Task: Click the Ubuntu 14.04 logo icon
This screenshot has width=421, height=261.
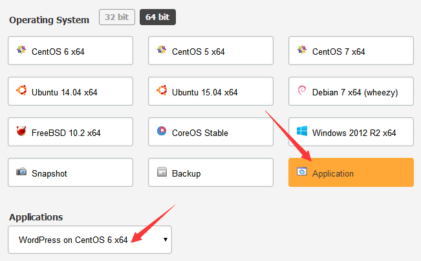Action: coord(21,92)
